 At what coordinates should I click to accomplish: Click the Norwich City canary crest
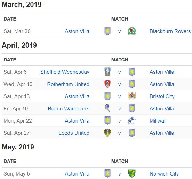pyautogui.click(x=132, y=173)
